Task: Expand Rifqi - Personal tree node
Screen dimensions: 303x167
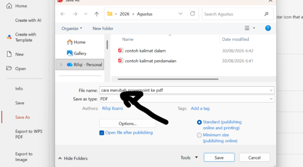Action: click(x=61, y=64)
